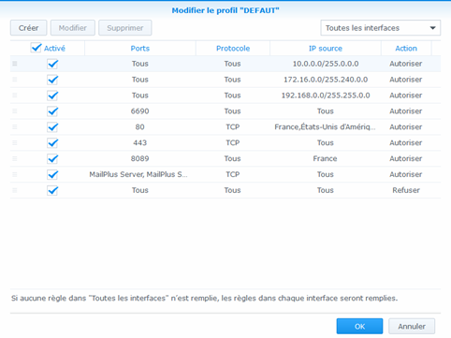This screenshot has height=338, width=451.
Task: Open the Toutes les interfaces dropdown
Action: point(380,28)
